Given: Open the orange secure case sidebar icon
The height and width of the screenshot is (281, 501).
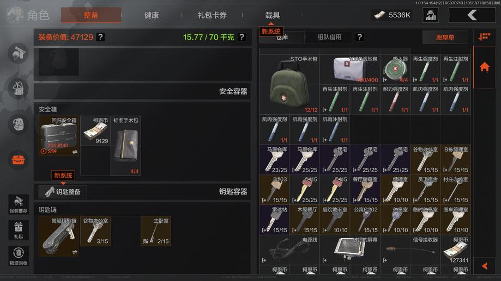Looking at the screenshot, I should 18,160.
